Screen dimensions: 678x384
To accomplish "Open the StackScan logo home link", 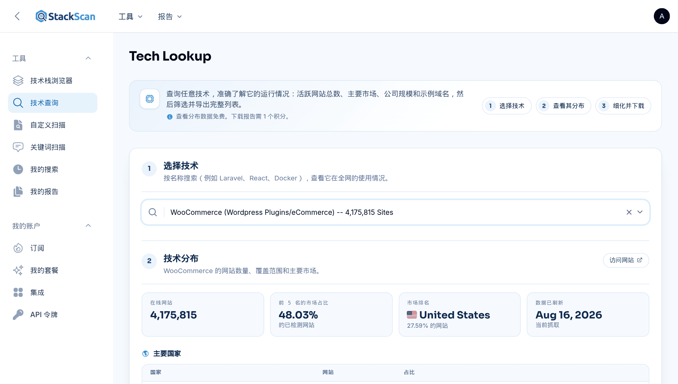I will click(66, 16).
